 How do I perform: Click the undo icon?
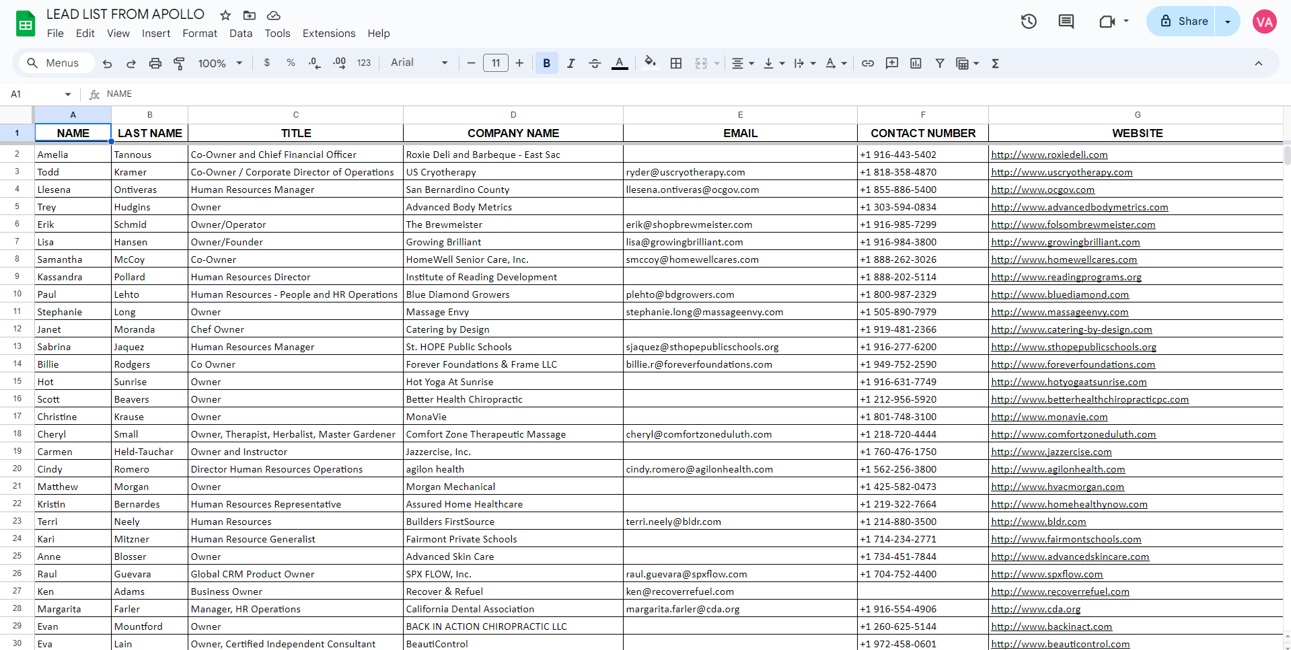(x=107, y=63)
